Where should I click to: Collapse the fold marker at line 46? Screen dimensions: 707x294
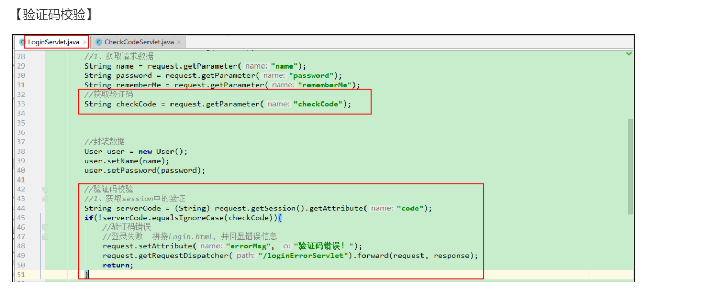[45, 227]
